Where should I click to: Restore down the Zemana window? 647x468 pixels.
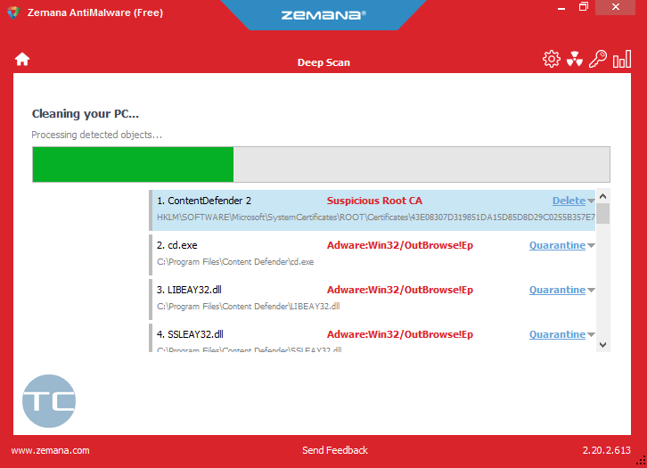[584, 7]
